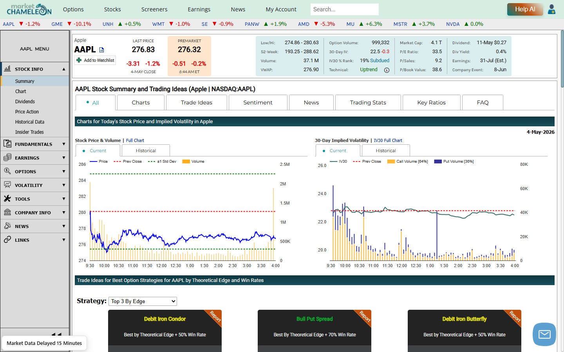
Task: Click the orange Volume legend swatch
Action: click(x=186, y=162)
